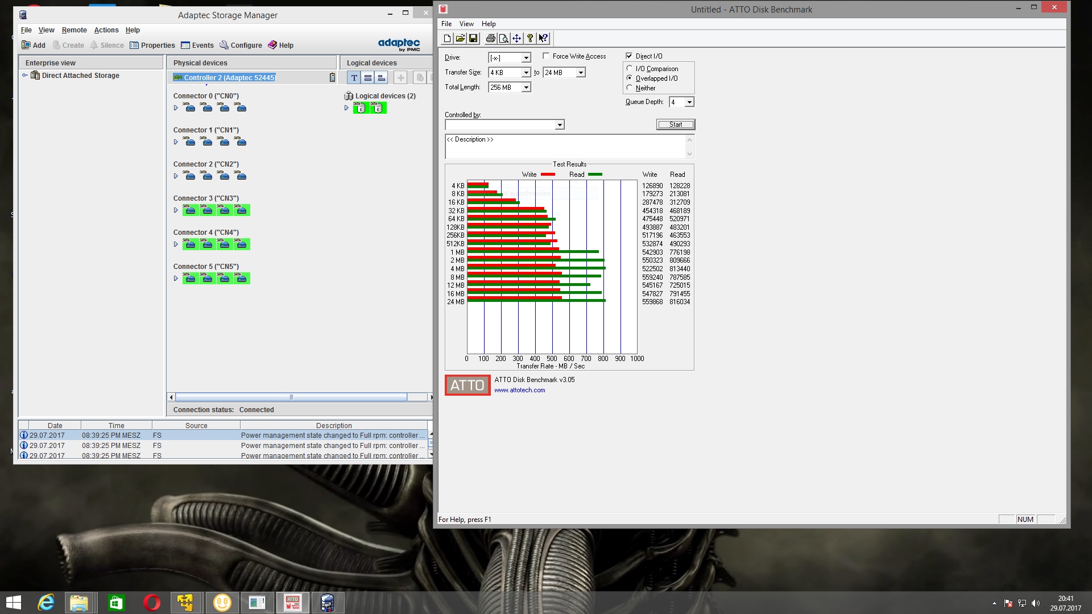
Task: Click the Start benchmark button
Action: (x=675, y=125)
